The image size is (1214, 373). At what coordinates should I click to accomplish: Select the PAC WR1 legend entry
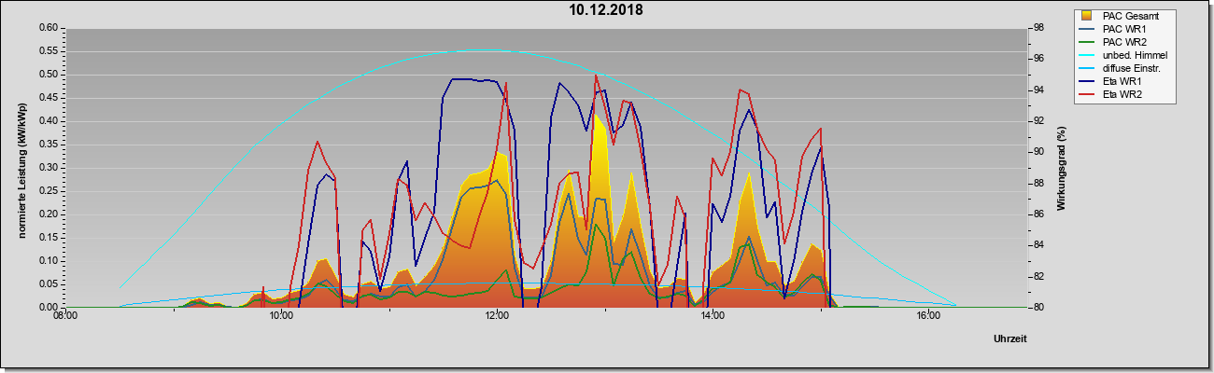click(x=1123, y=29)
